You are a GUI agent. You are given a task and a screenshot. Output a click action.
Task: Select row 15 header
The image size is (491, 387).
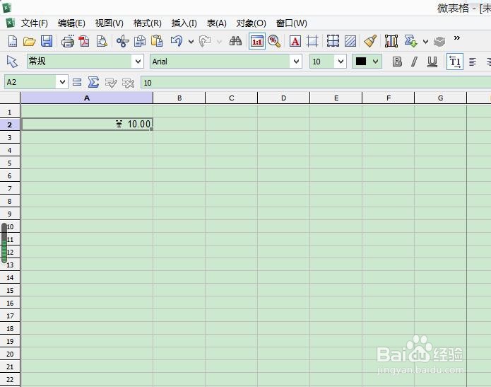click(10, 290)
